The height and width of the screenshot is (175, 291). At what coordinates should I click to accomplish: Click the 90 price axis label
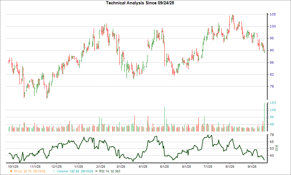coord(272,50)
